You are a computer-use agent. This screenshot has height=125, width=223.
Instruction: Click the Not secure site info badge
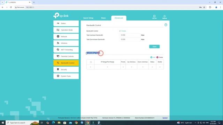[x=20, y=7]
